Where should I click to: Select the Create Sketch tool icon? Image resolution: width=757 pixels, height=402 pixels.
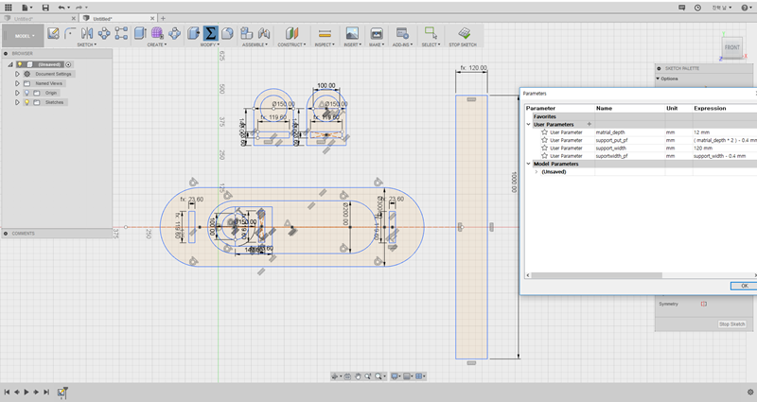pyautogui.click(x=54, y=33)
